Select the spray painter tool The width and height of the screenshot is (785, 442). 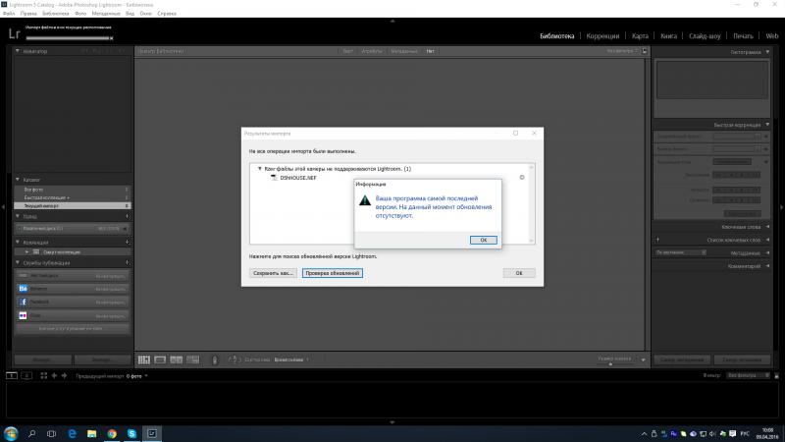[215, 359]
